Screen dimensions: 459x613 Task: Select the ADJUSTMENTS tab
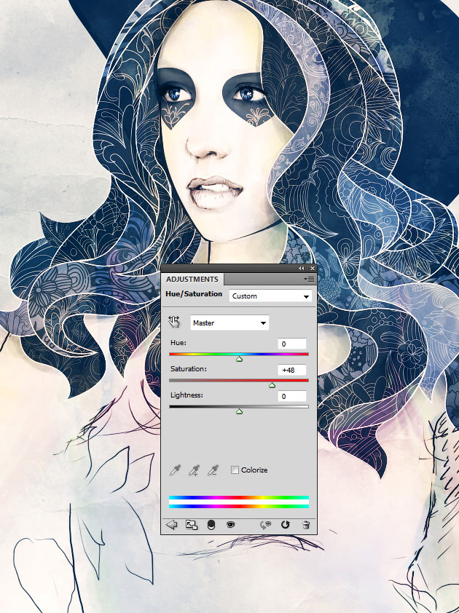point(192,279)
